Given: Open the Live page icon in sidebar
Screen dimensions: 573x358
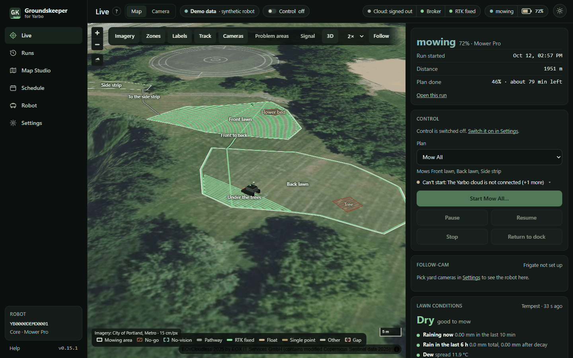Looking at the screenshot, I should 13,35.
